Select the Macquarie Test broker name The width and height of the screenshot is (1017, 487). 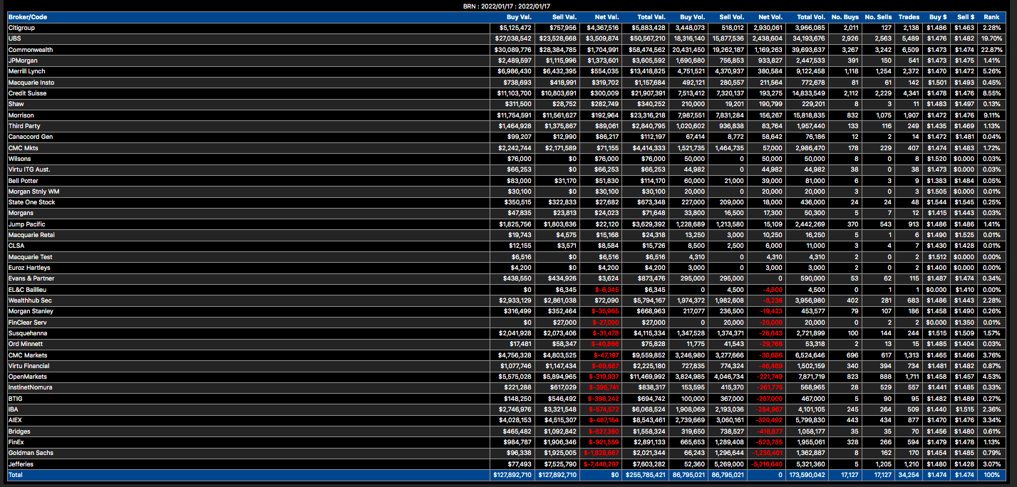30,257
